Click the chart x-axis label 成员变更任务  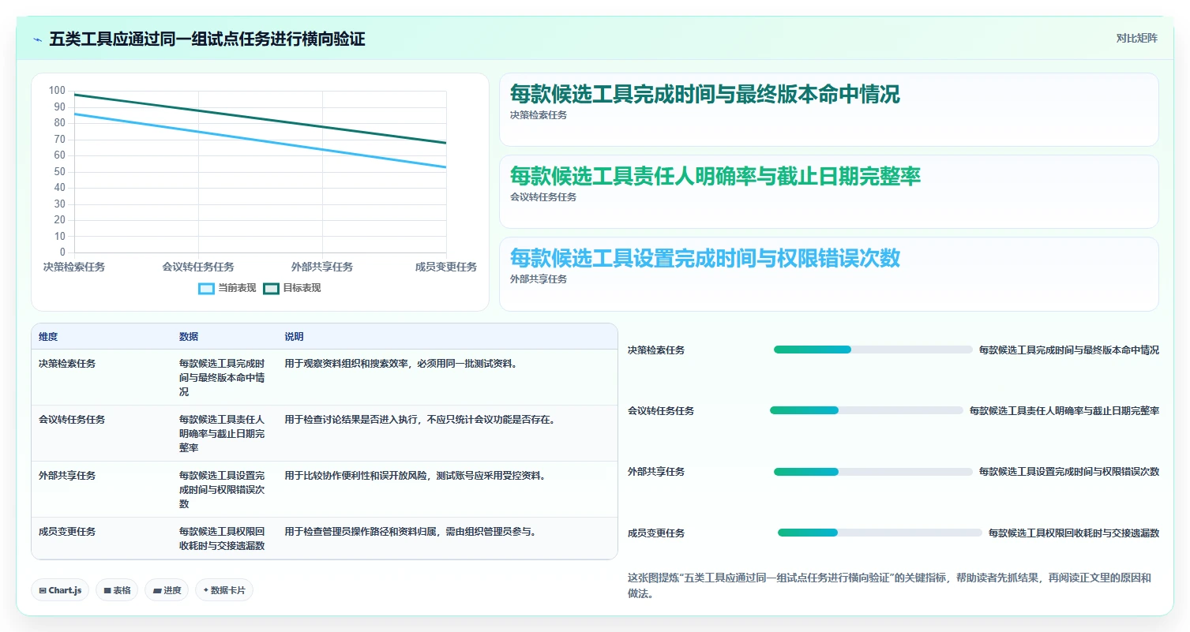[446, 267]
